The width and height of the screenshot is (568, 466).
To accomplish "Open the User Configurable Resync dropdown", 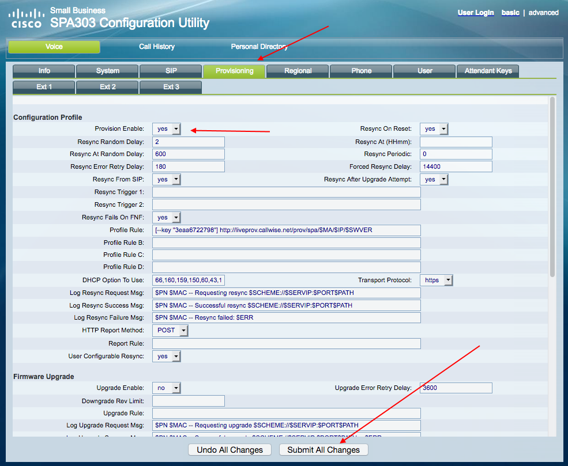I will point(166,357).
